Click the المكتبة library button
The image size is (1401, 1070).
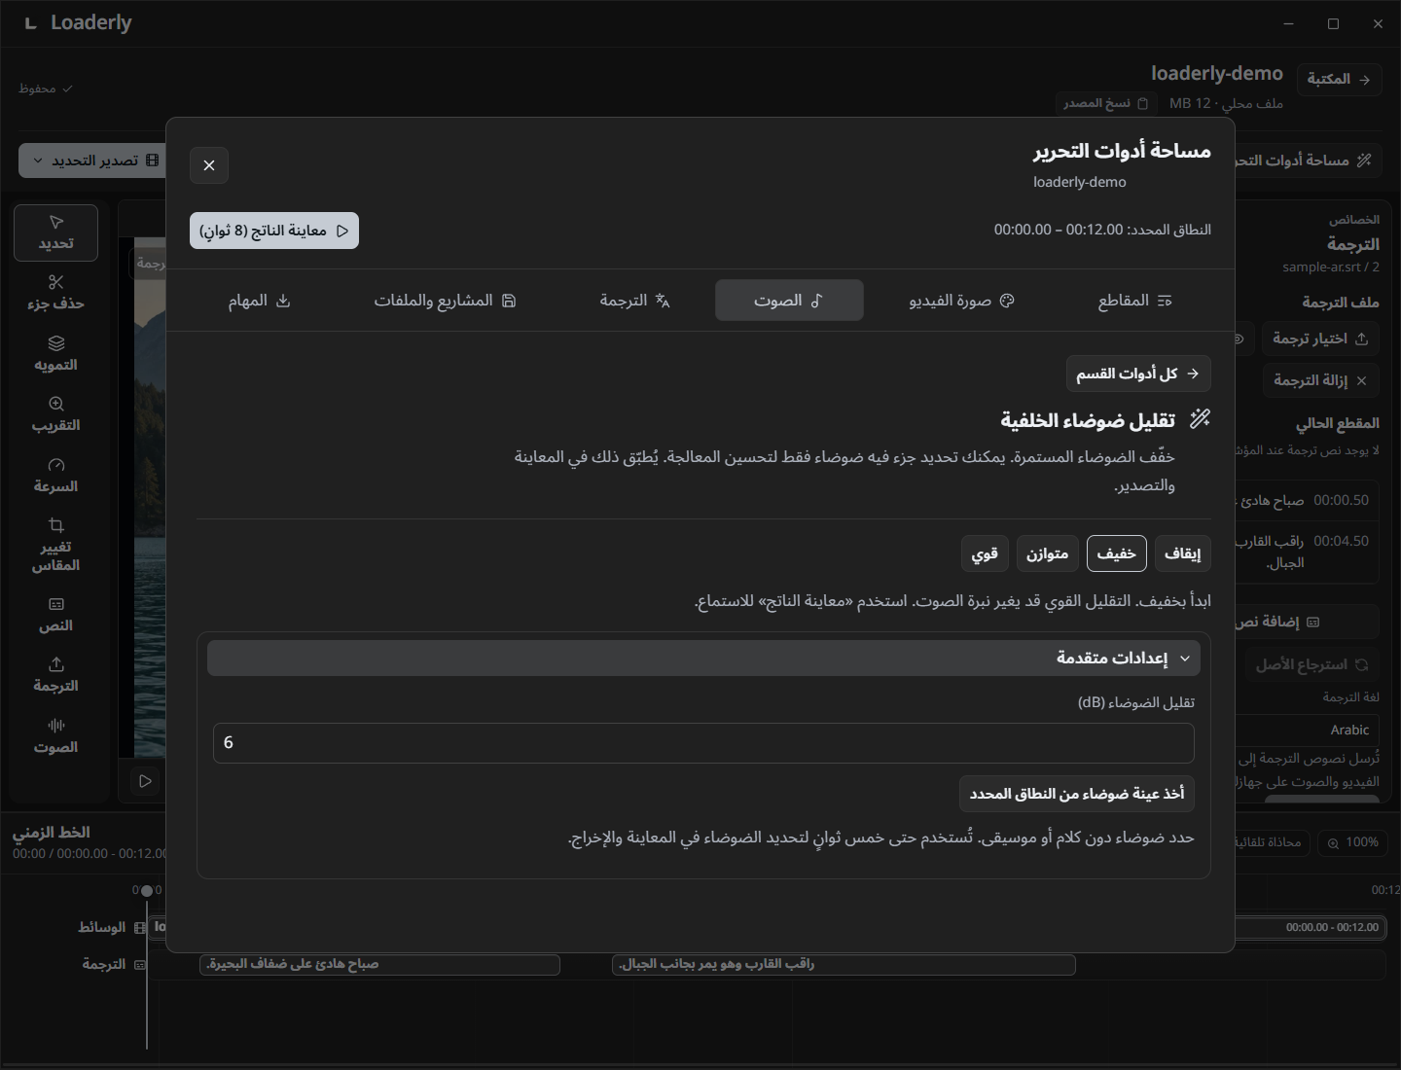(1339, 79)
